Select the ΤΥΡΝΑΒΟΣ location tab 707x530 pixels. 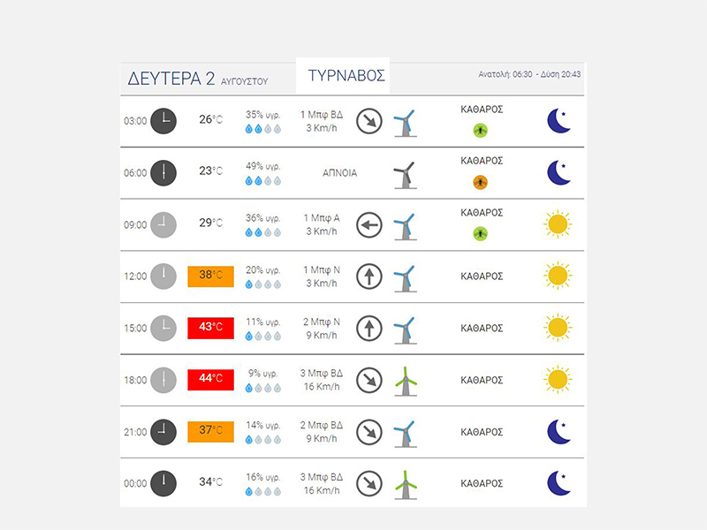click(x=346, y=76)
